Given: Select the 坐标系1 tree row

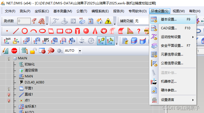Looking at the screenshot, I should tap(30, 106).
